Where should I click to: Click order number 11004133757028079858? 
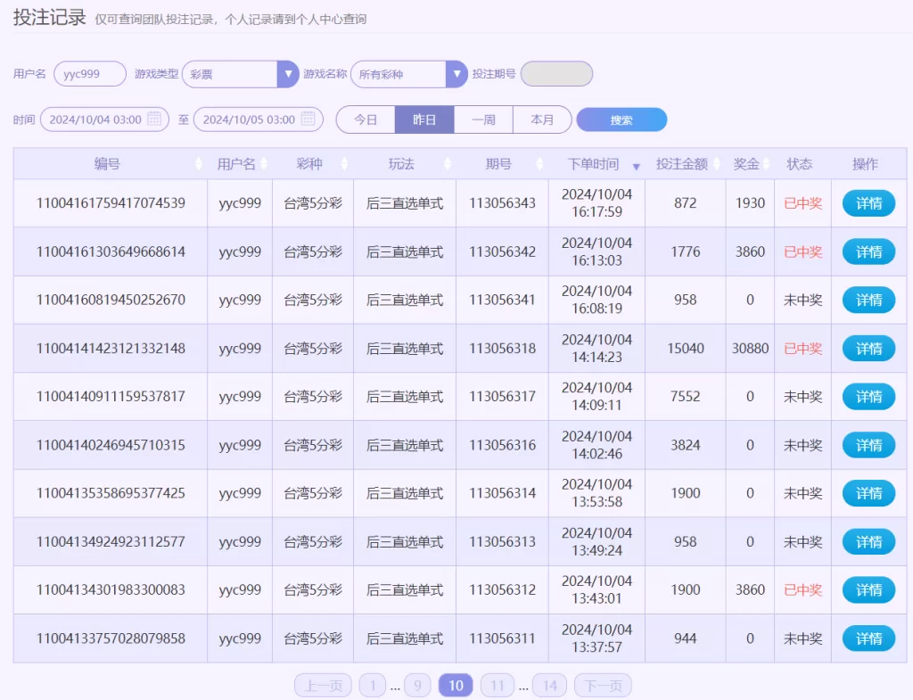[111, 638]
